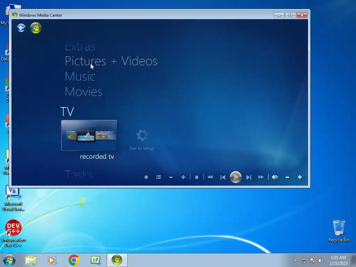The height and width of the screenshot is (267, 356).
Task: Click channel up plus button
Action: click(x=183, y=177)
